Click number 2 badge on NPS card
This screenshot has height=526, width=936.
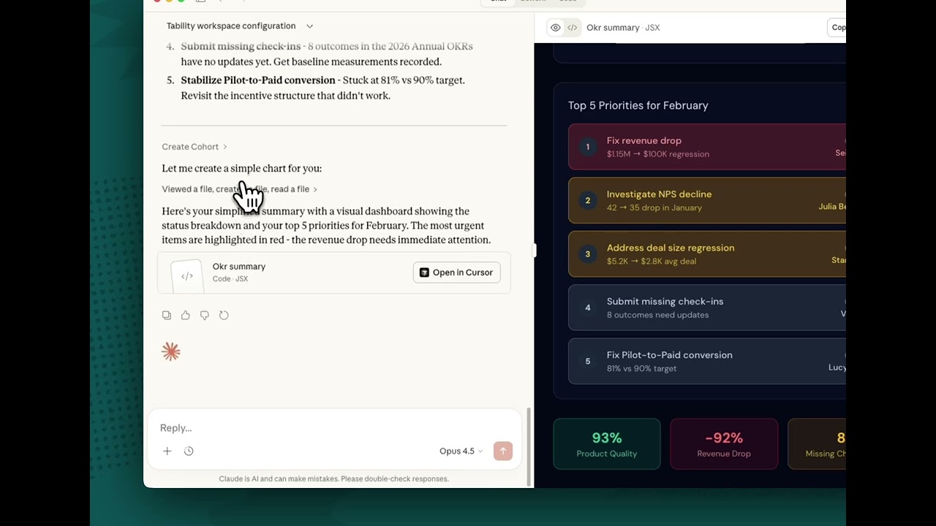(587, 200)
